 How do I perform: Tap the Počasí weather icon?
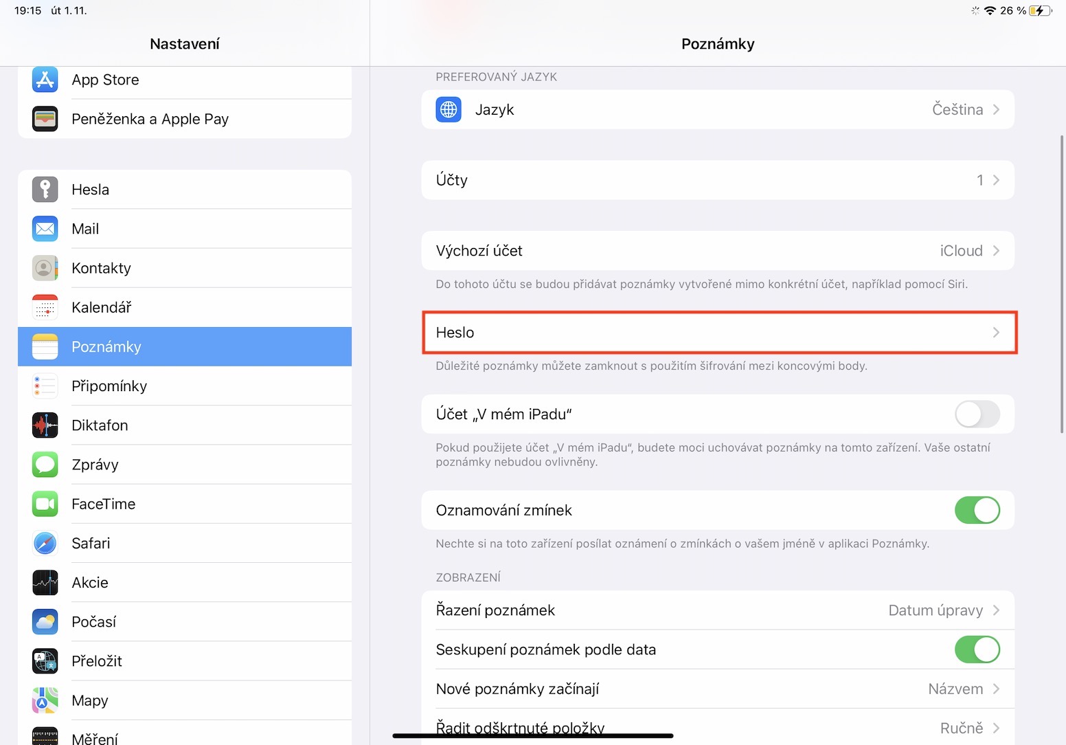(x=45, y=622)
